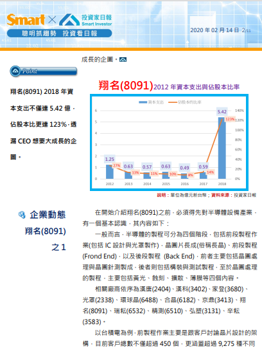The width and height of the screenshot is (262, 355).
Task: Click the 27% data label
Action: pos(116,165)
